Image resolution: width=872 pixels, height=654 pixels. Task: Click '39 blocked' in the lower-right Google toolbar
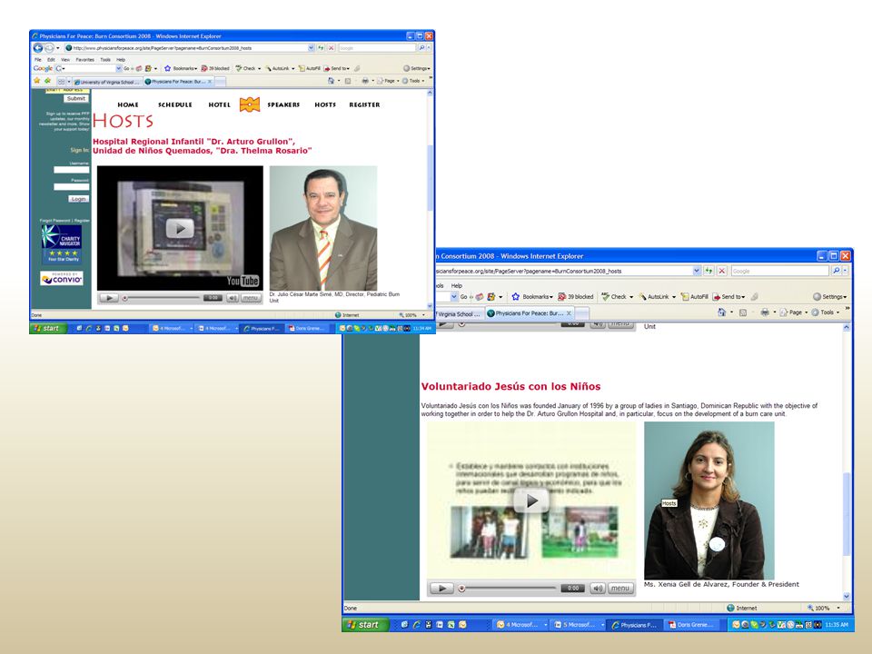[576, 296]
